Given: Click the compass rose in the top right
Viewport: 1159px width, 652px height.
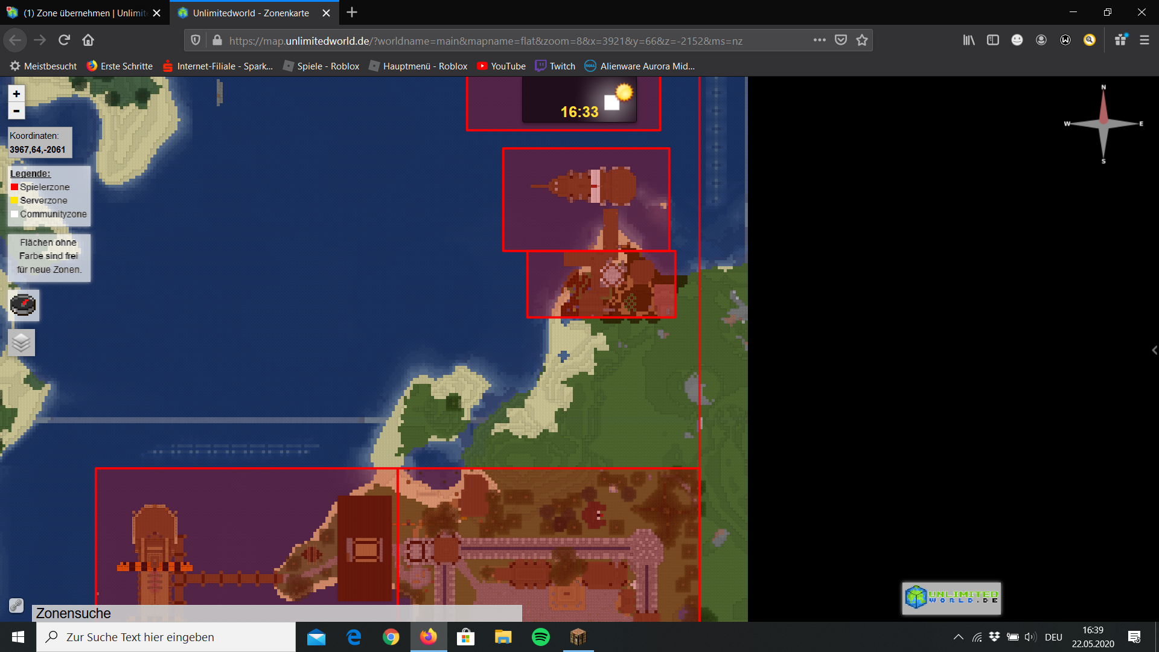Looking at the screenshot, I should pyautogui.click(x=1103, y=124).
